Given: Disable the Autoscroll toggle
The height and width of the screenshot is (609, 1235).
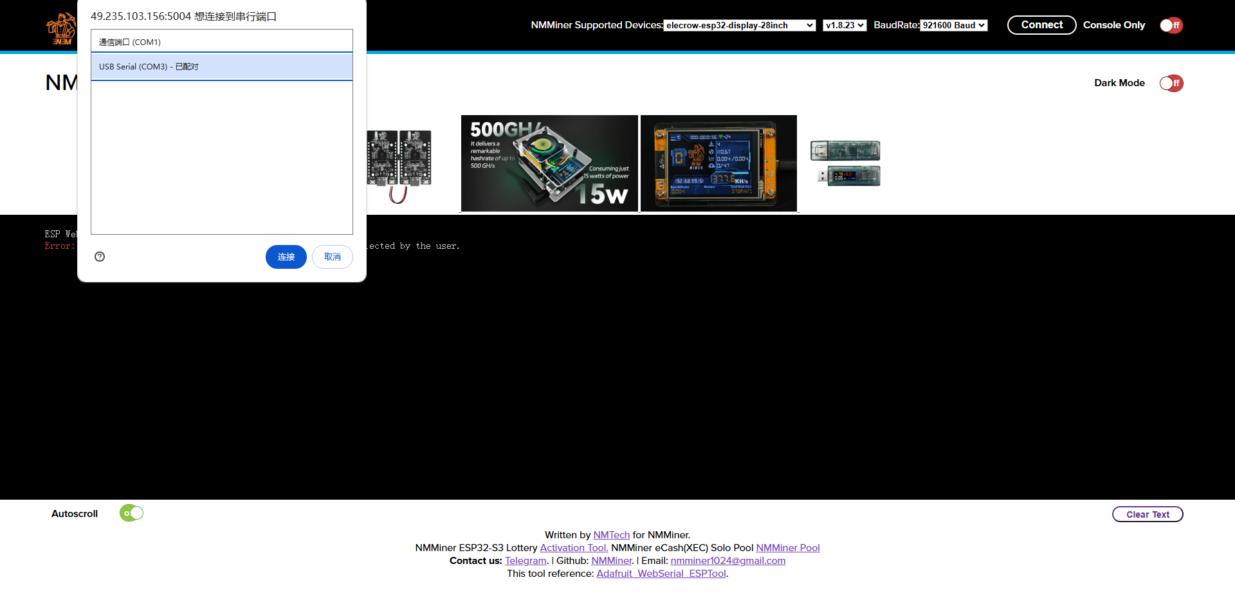Looking at the screenshot, I should (131, 513).
